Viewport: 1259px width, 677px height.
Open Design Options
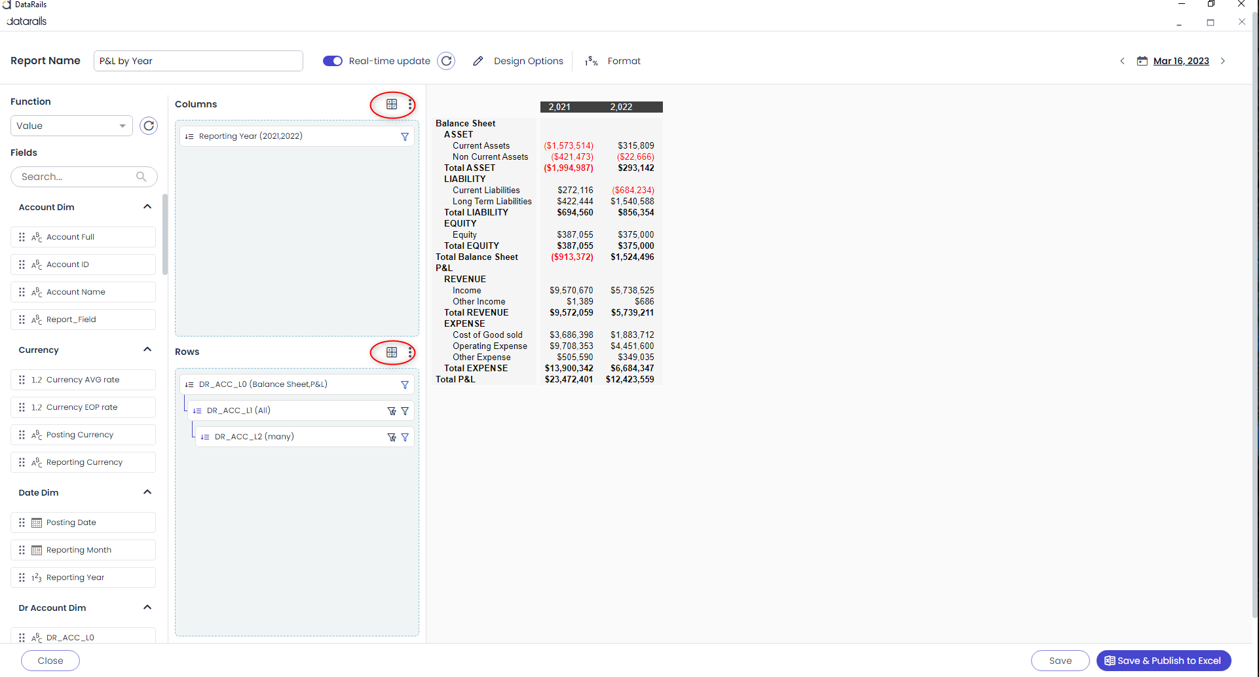519,61
